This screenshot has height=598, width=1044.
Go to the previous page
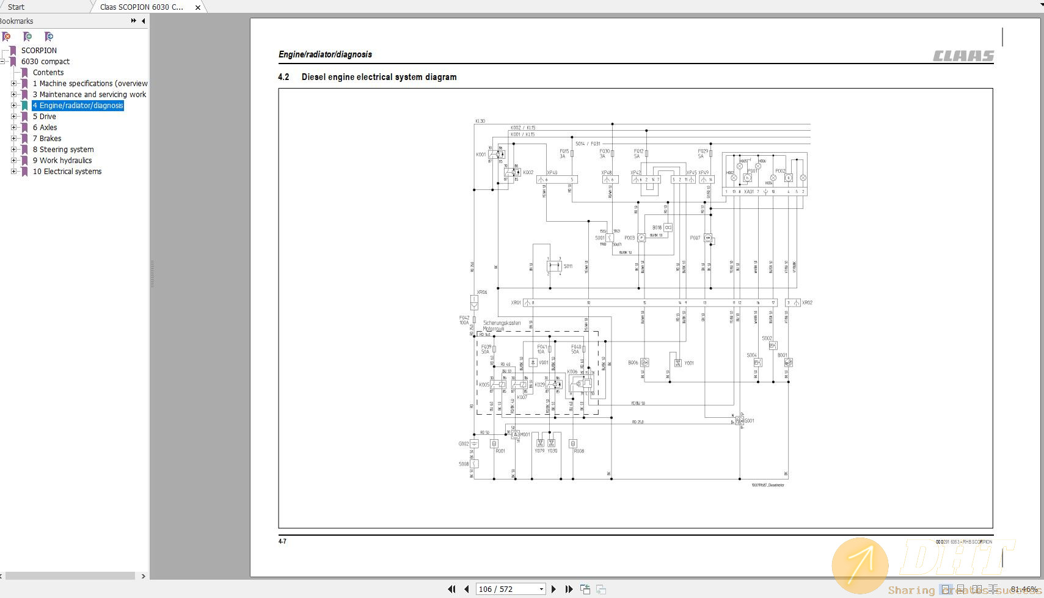click(467, 589)
